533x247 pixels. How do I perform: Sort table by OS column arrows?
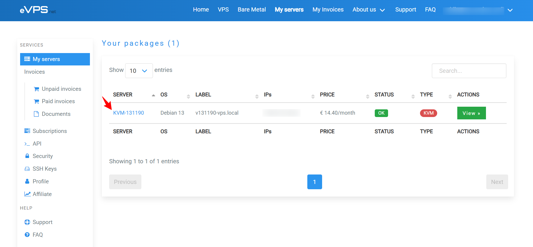pos(188,96)
